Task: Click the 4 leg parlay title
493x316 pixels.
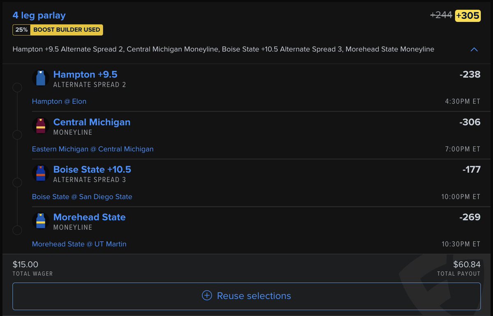Action: pos(39,16)
